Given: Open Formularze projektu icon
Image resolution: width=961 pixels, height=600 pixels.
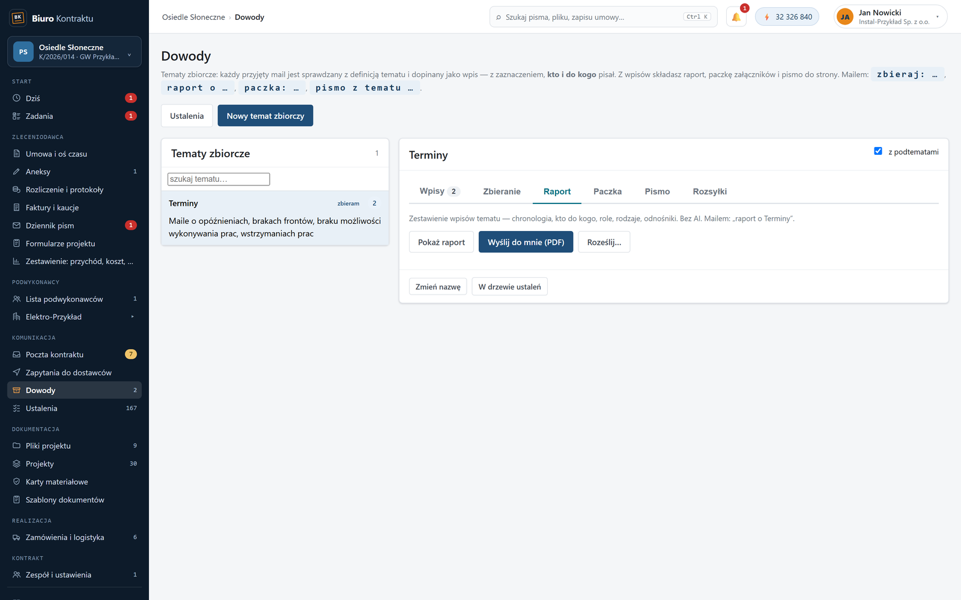Looking at the screenshot, I should pos(16,244).
